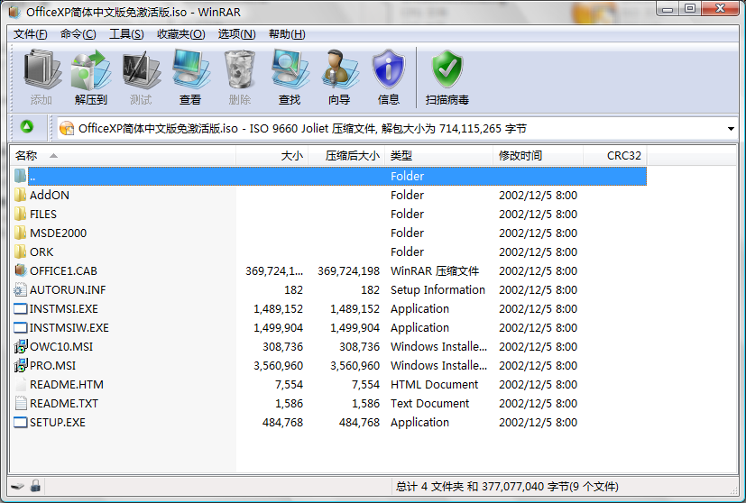Click the 查看 (View) toolbar icon
This screenshot has height=503, width=746.
click(190, 70)
